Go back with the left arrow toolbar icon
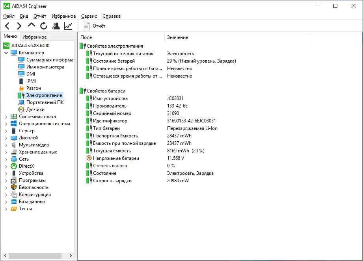Screen dimensions: 363x261 pyautogui.click(x=7, y=26)
